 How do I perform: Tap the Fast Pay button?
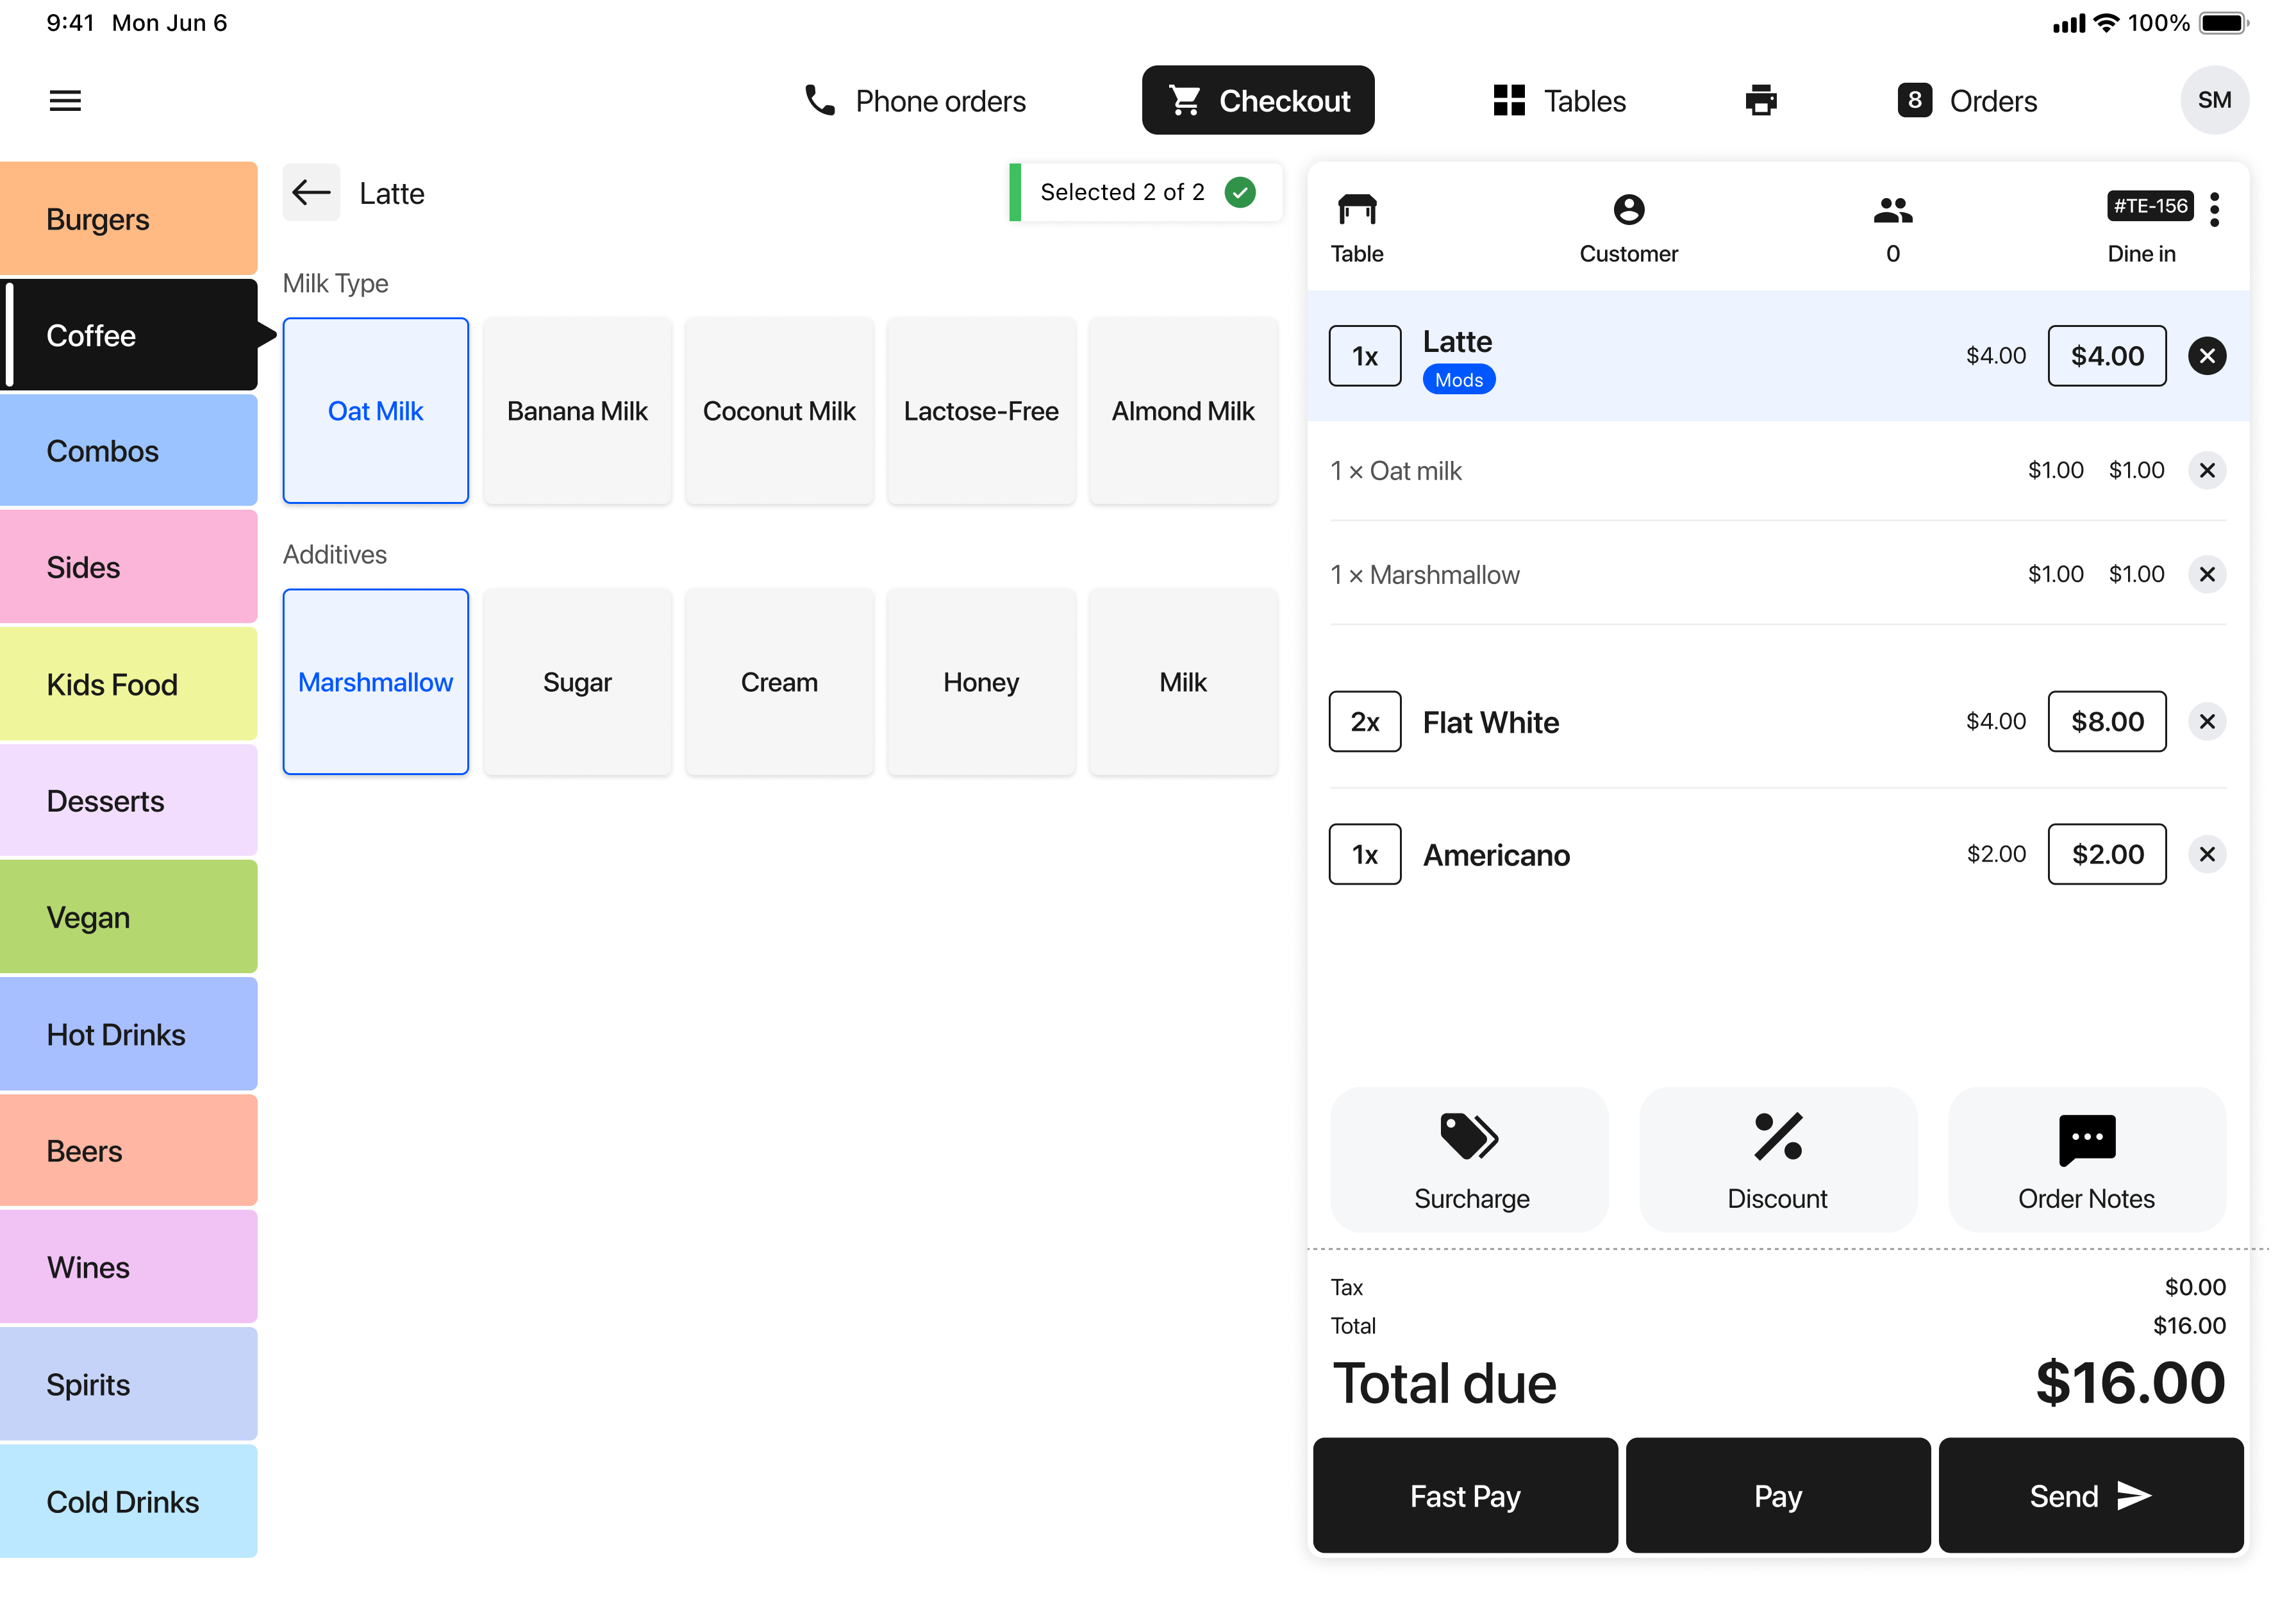tap(1464, 1496)
